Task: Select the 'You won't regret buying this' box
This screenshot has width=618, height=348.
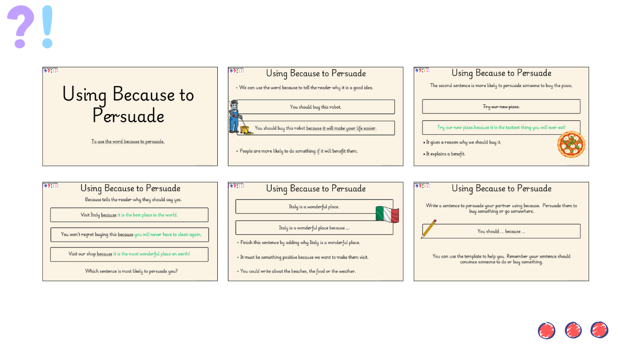Action: [129, 234]
